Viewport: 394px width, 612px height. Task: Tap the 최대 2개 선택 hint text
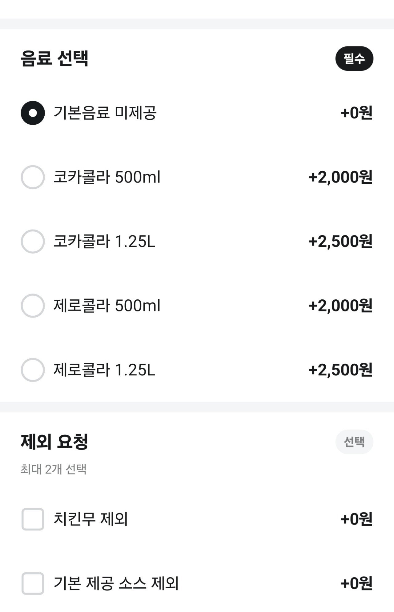pyautogui.click(x=53, y=470)
